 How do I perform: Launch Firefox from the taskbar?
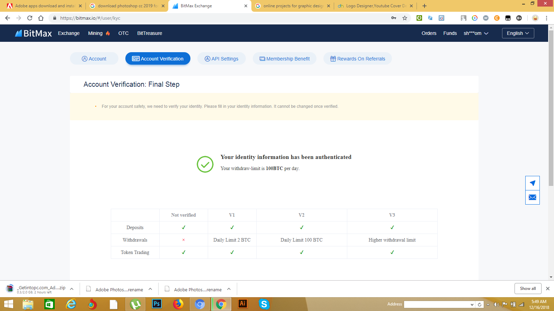[178, 304]
